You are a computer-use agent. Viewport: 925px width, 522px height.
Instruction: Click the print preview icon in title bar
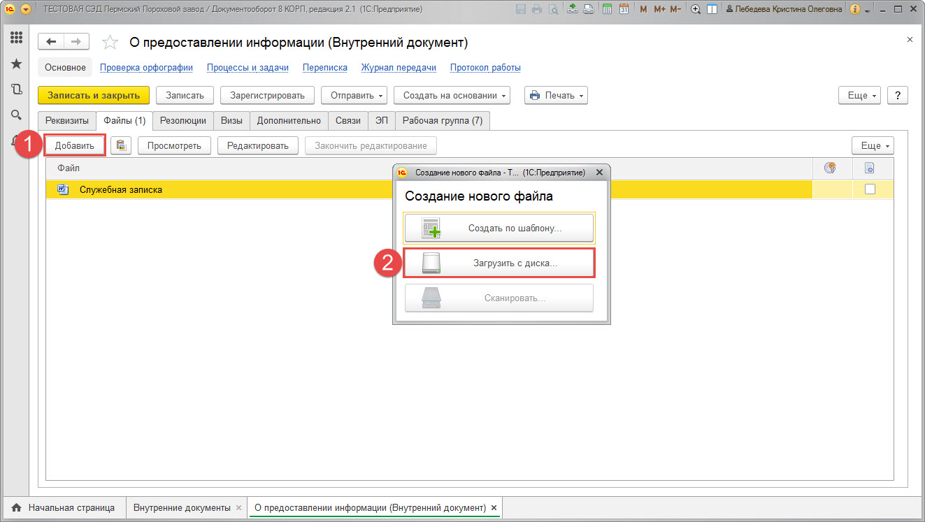[553, 9]
